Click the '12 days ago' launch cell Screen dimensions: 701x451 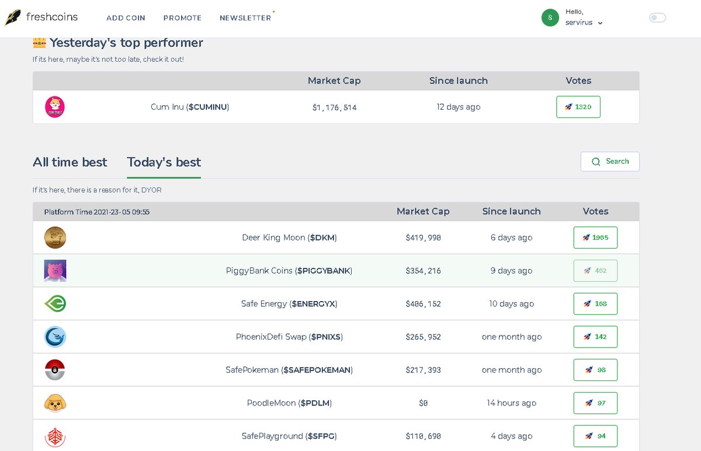[x=459, y=107]
